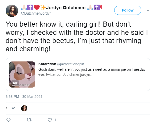Open the 3:38 PM - 30 Mar 2021 timestamp
The height and width of the screenshot is (127, 156).
click(24, 97)
